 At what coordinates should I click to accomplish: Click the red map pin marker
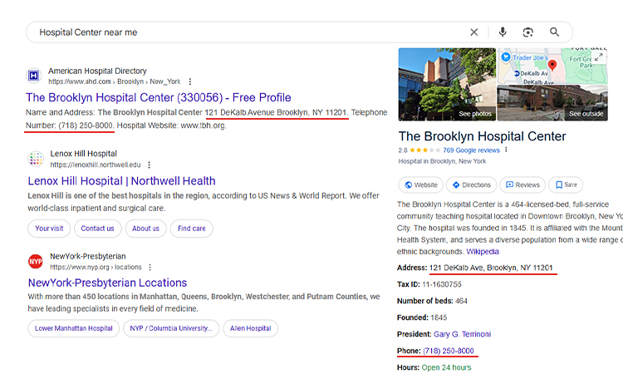[x=552, y=66]
